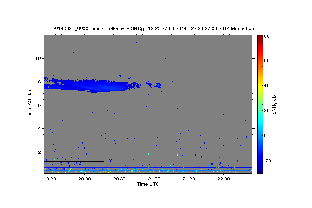Click the 20:30 time tick label
Viewport: 312px width, 208px height.
click(119, 179)
